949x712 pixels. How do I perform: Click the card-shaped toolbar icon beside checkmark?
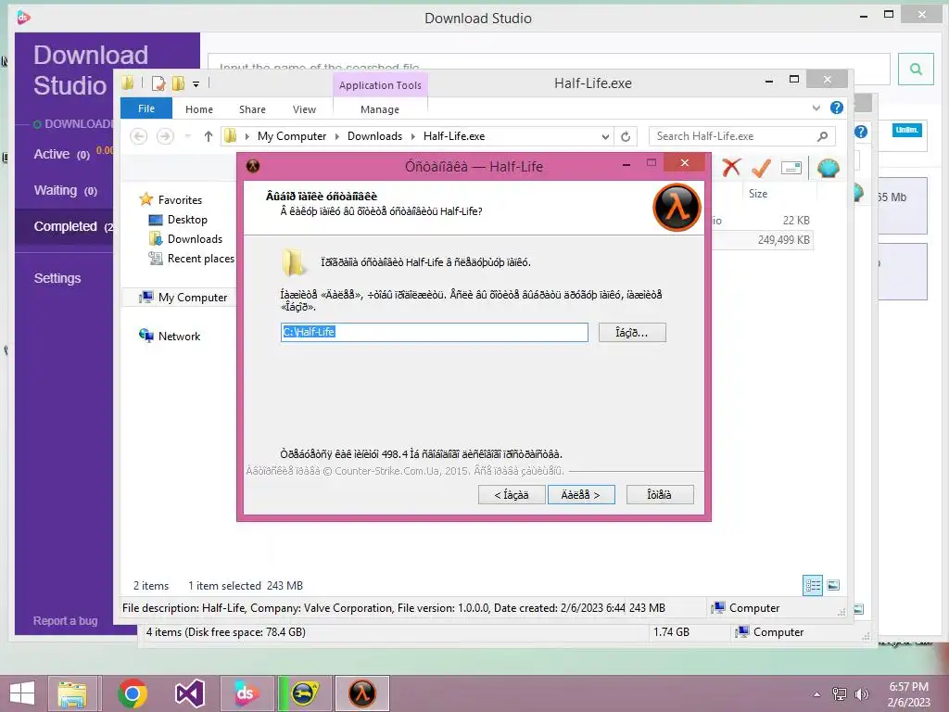(x=791, y=168)
